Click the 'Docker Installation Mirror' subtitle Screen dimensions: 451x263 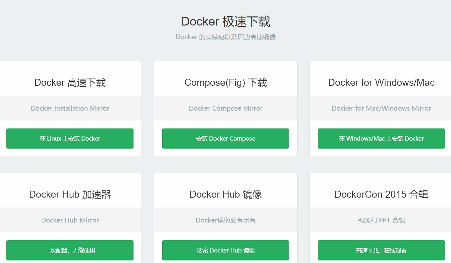click(70, 108)
